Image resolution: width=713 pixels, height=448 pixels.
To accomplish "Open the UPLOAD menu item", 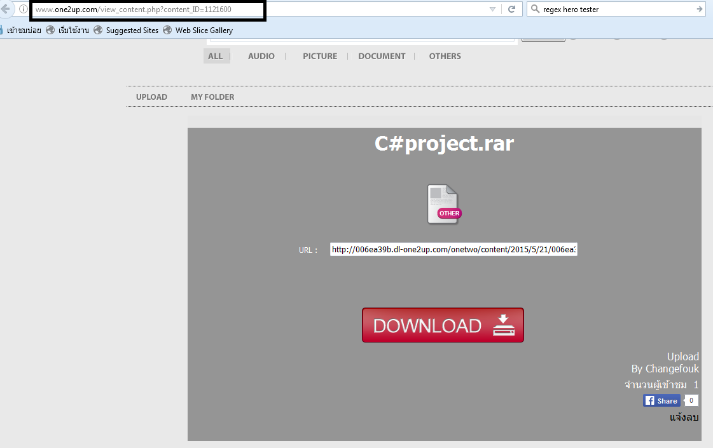I will click(x=152, y=97).
